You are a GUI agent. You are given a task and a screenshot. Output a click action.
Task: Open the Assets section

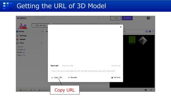(x=21, y=39)
